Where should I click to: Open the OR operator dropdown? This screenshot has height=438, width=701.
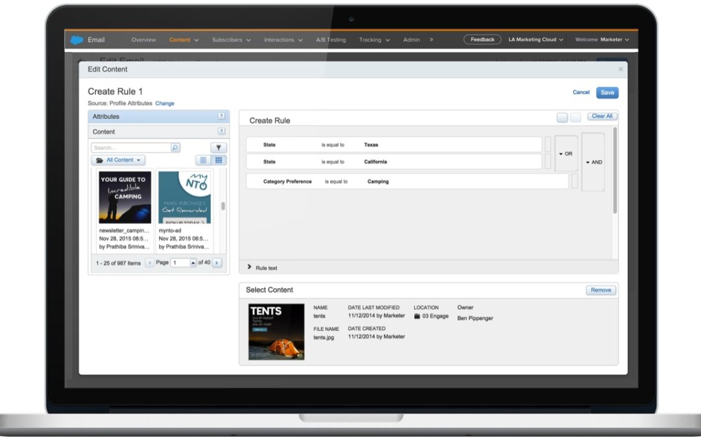[566, 153]
